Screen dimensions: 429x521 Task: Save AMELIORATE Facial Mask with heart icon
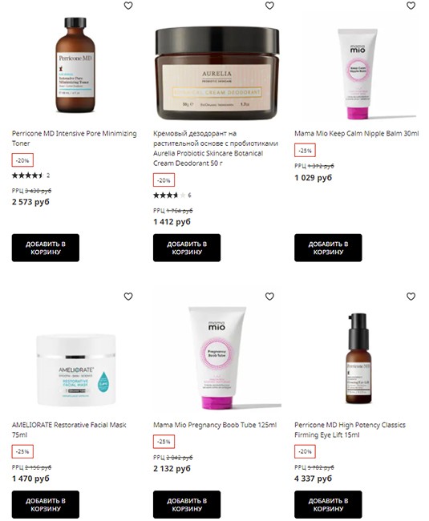click(x=128, y=296)
